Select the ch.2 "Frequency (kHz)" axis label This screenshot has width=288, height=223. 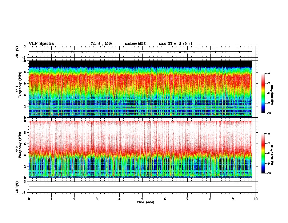tap(20, 145)
